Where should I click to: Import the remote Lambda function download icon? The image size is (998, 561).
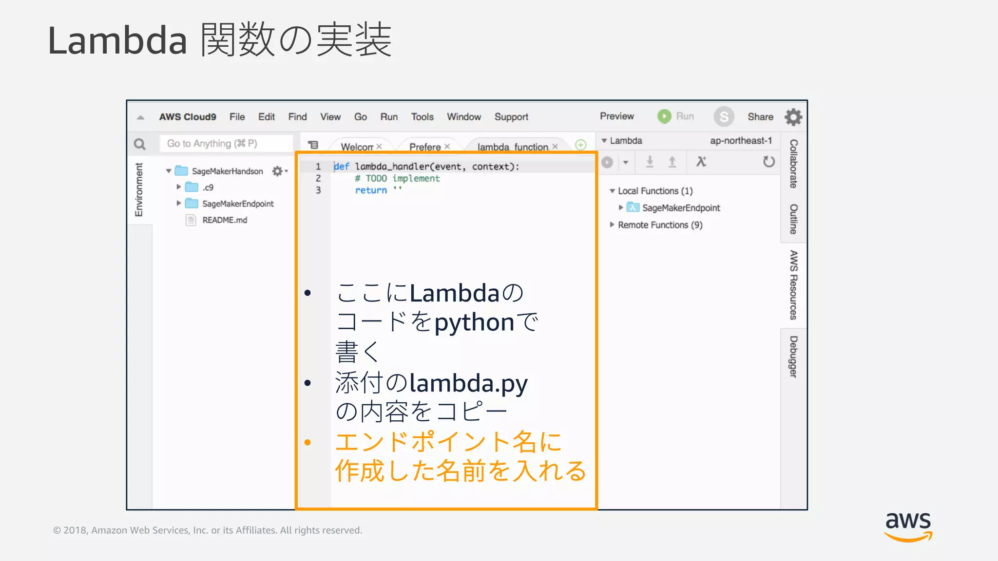[650, 162]
